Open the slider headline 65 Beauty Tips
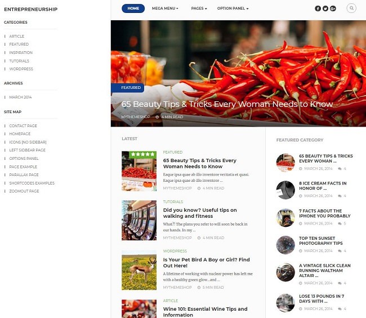This screenshot has width=366, height=318. click(227, 104)
